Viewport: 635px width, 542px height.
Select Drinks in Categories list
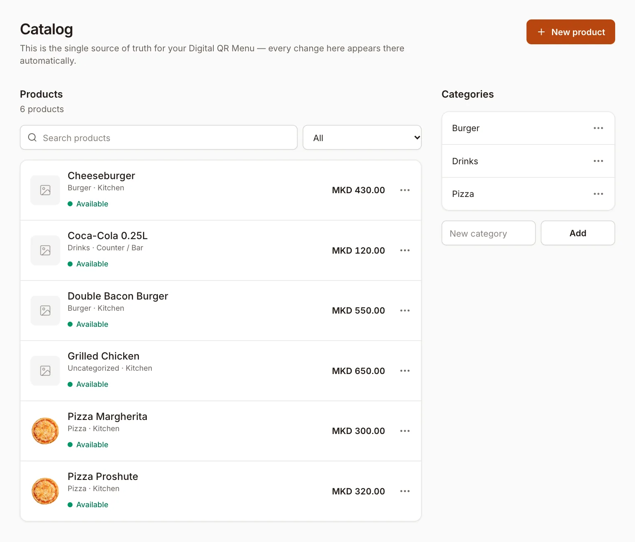(x=465, y=161)
